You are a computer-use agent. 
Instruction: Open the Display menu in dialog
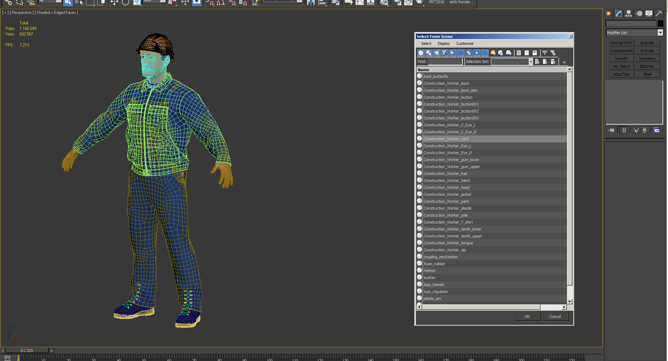(444, 44)
